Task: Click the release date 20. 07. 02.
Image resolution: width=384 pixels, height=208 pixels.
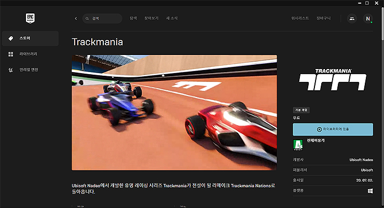Action: pos(365,181)
